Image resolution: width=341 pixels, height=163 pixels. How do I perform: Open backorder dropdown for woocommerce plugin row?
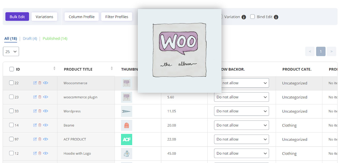(x=241, y=97)
